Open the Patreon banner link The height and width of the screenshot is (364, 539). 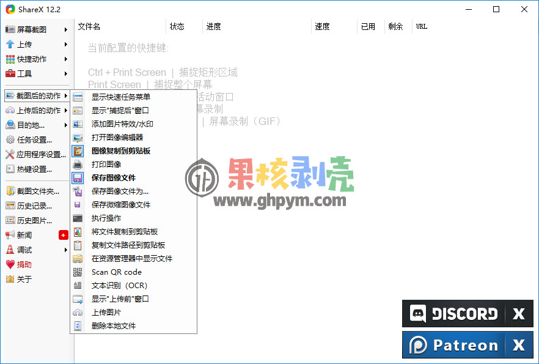tap(453, 345)
